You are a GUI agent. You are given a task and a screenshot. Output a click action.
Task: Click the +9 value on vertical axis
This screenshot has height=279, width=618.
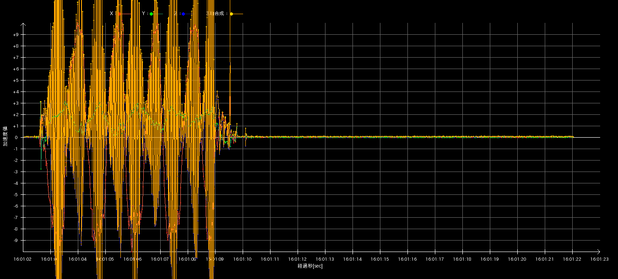[x=16, y=35]
